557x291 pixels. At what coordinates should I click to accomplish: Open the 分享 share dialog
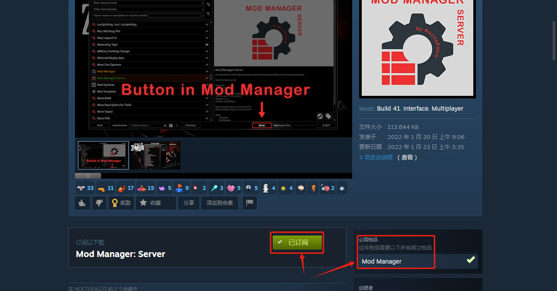tap(189, 203)
